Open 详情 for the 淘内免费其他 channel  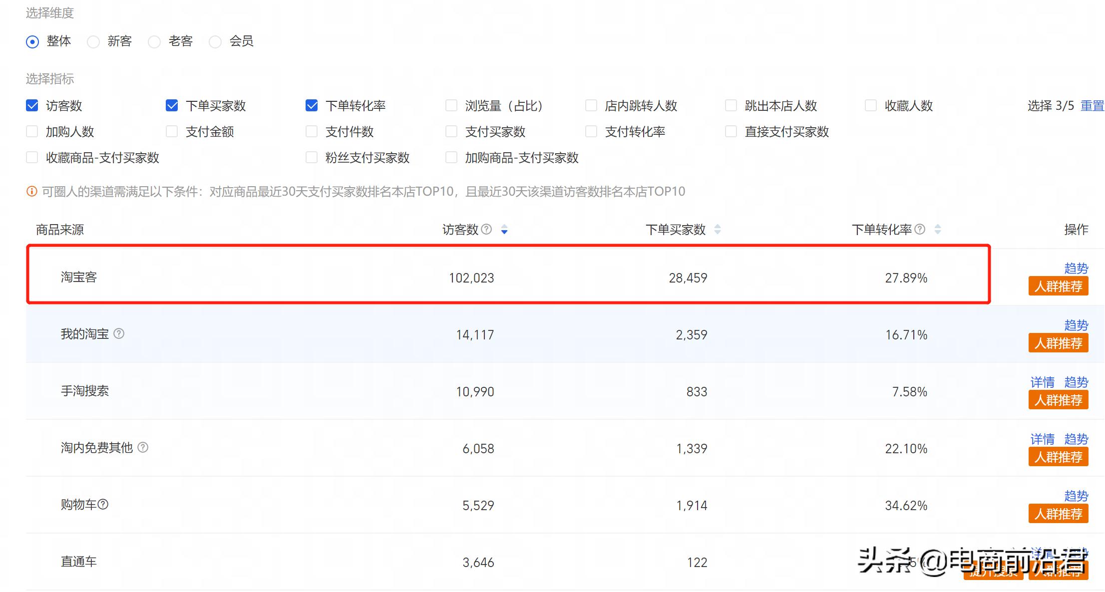[1043, 439]
